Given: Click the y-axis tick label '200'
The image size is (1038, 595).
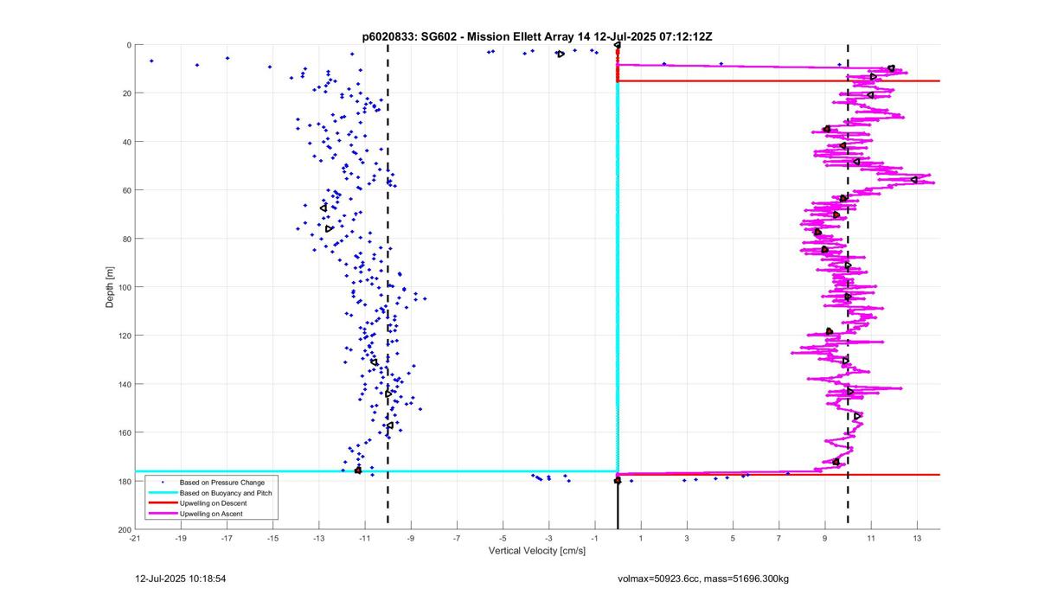Looking at the screenshot, I should pyautogui.click(x=125, y=529).
